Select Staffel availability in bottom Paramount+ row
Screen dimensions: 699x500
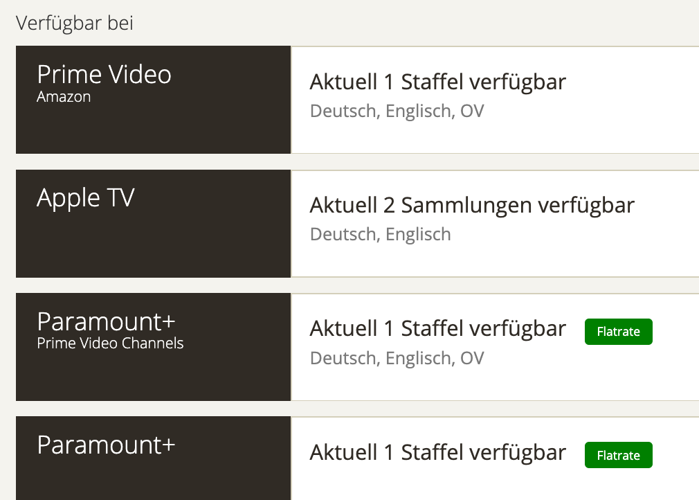coord(437,453)
